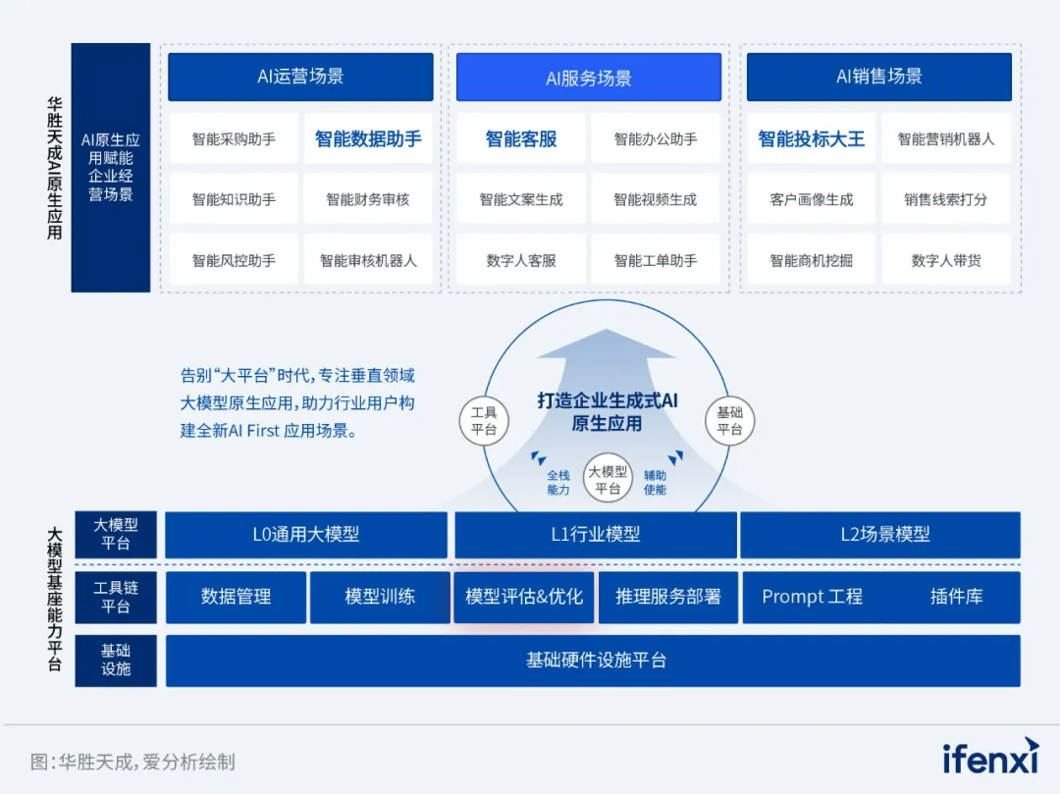Select the L1行业模型 bar
Screen dimensions: 1060x794
[x=595, y=535]
